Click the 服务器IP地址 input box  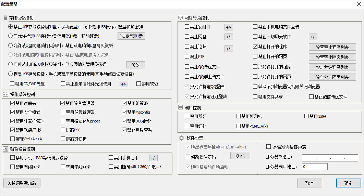tap(325, 158)
